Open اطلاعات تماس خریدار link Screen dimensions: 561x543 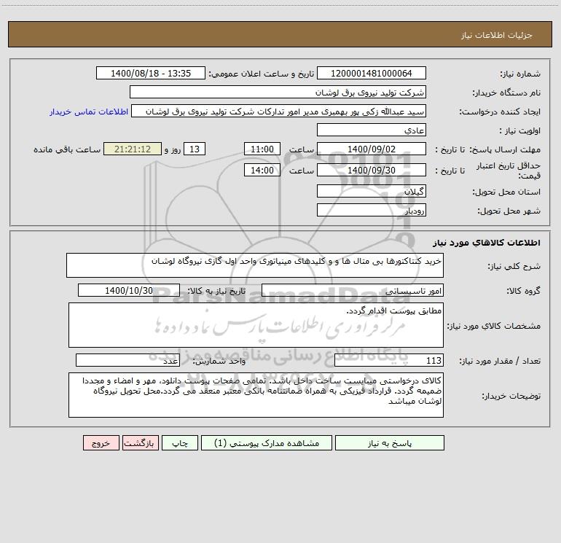coord(89,112)
